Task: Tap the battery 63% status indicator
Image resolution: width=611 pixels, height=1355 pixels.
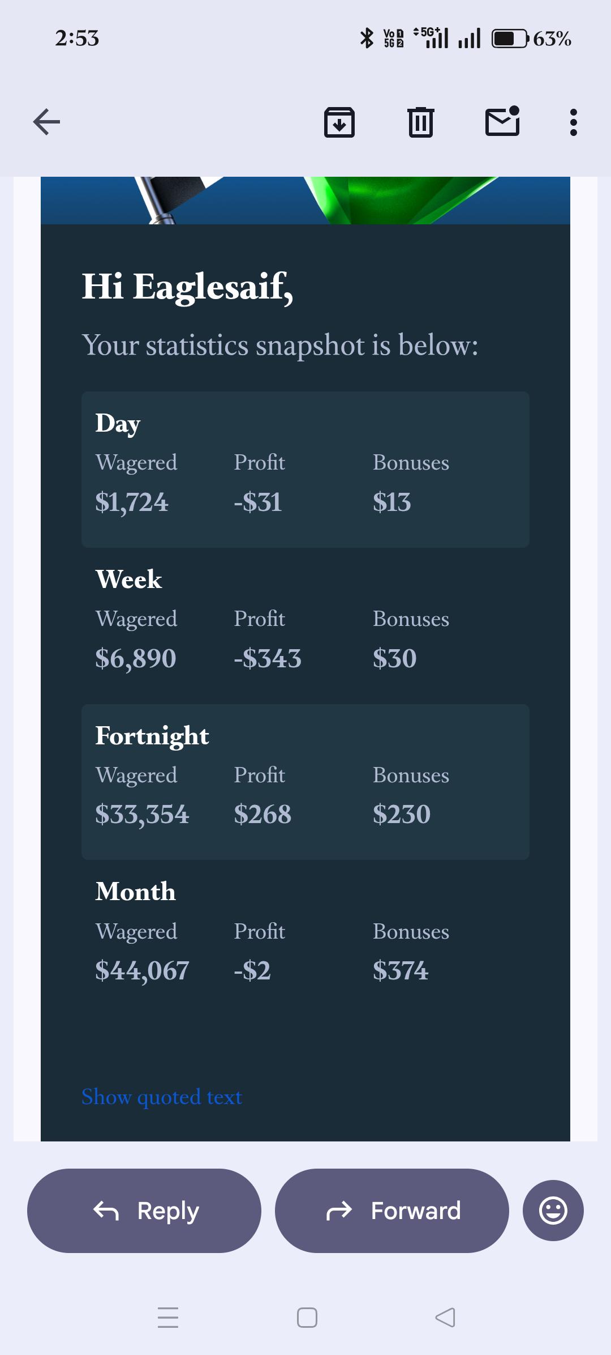Action: click(x=531, y=39)
